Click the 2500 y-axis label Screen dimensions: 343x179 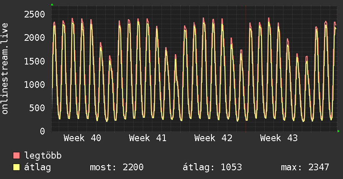pos(35,15)
